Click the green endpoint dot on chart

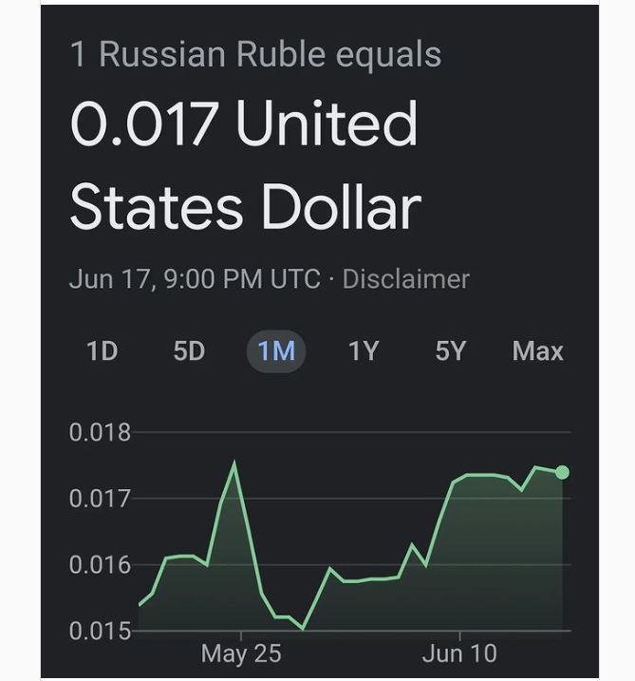562,472
